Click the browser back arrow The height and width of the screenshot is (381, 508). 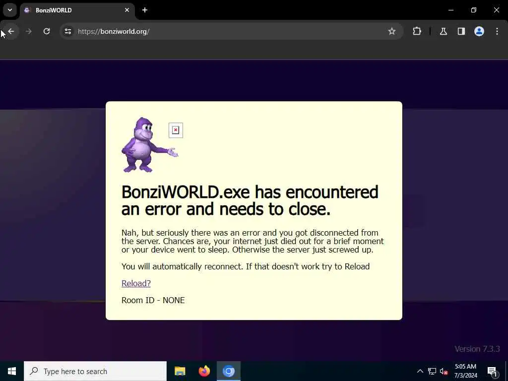coord(11,31)
